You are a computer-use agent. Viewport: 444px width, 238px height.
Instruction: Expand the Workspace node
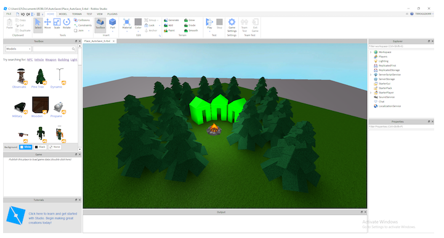pos(371,52)
